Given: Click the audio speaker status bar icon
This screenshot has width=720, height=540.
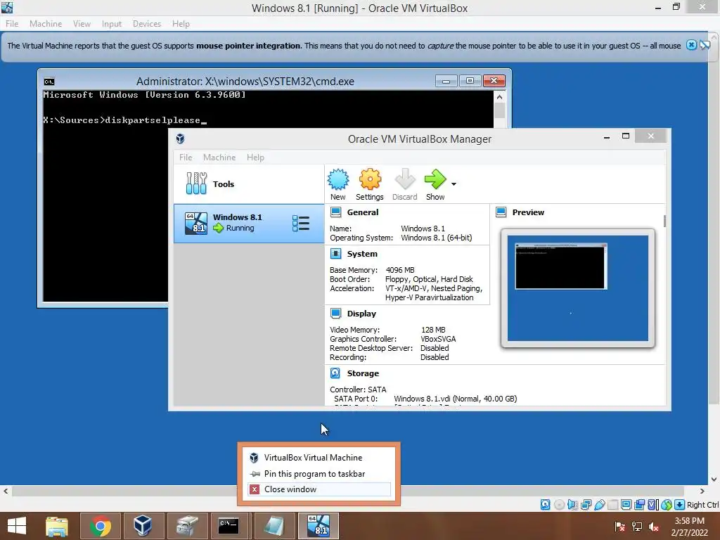Looking at the screenshot, I should click(572, 505).
